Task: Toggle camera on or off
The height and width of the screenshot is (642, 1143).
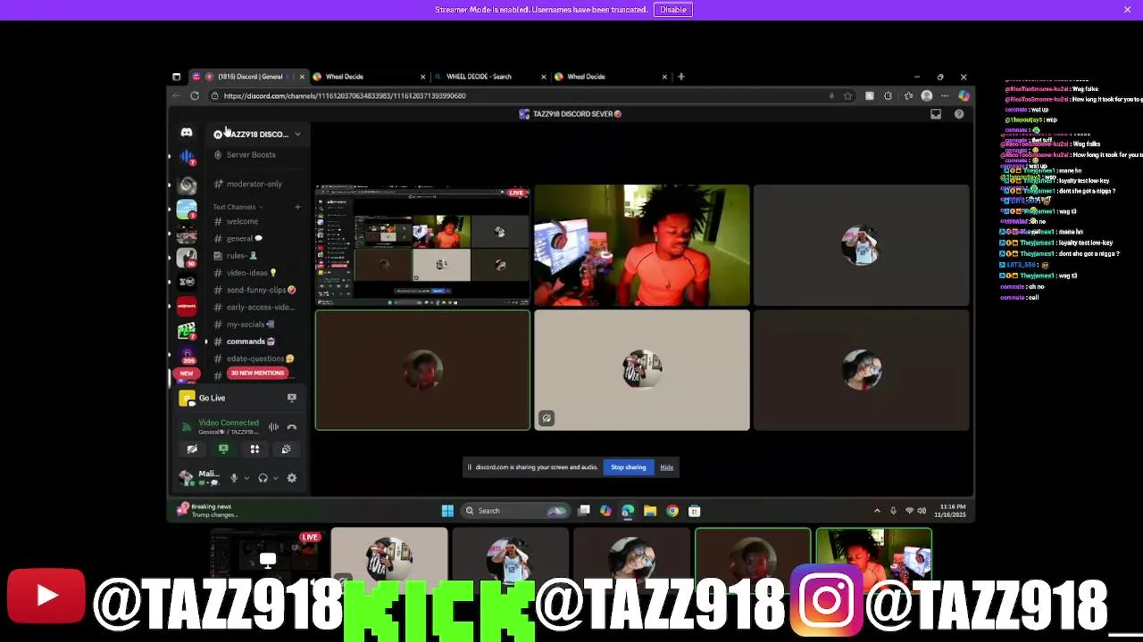Action: pos(192,449)
